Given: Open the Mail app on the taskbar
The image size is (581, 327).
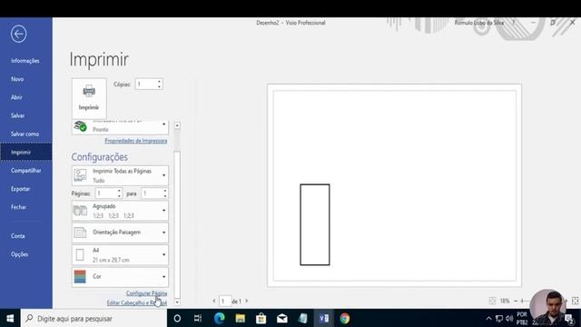Looking at the screenshot, I should pos(282,319).
